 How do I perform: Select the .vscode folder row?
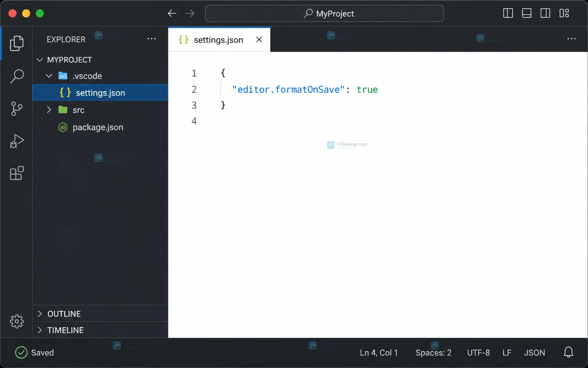coord(100,76)
